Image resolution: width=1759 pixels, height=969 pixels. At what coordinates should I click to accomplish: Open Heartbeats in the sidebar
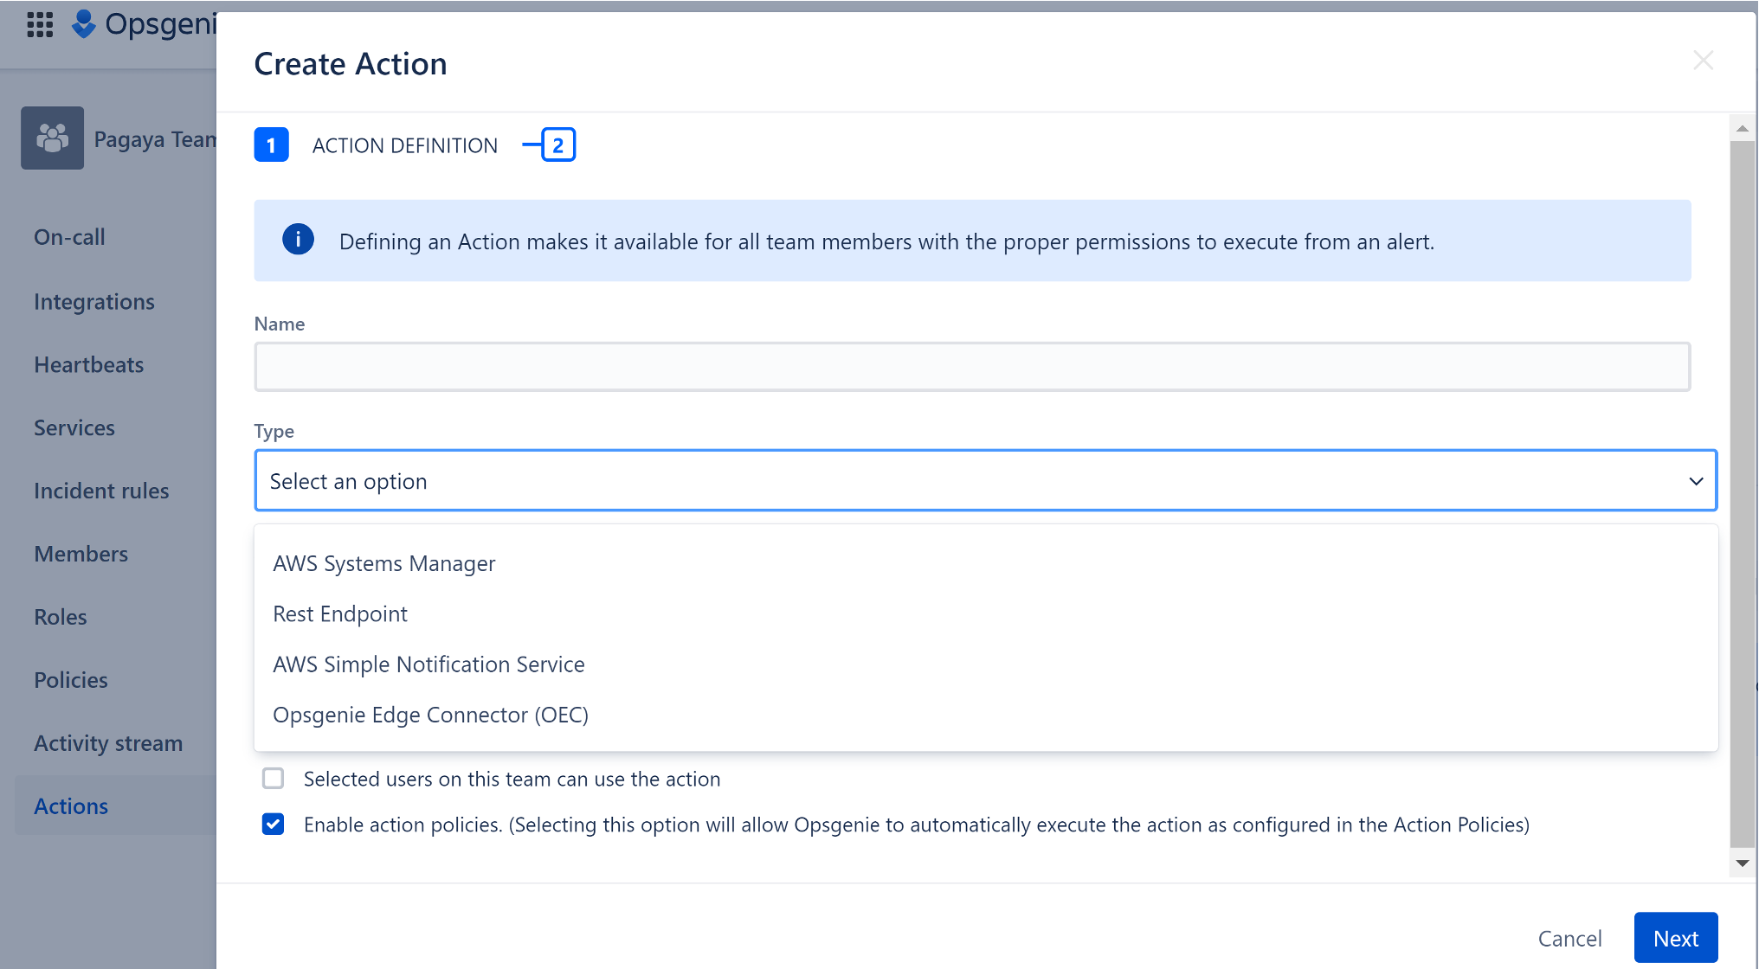click(88, 364)
